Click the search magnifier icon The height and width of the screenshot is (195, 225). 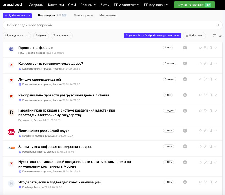pyautogui.click(x=218, y=25)
